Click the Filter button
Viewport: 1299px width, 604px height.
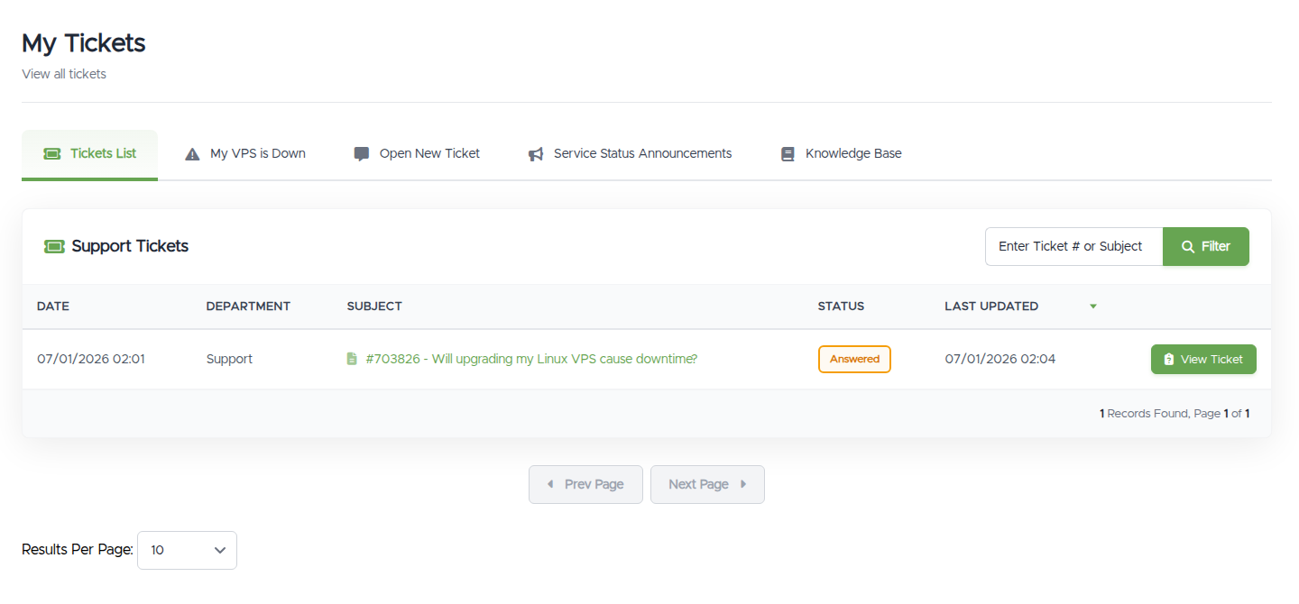[1206, 246]
